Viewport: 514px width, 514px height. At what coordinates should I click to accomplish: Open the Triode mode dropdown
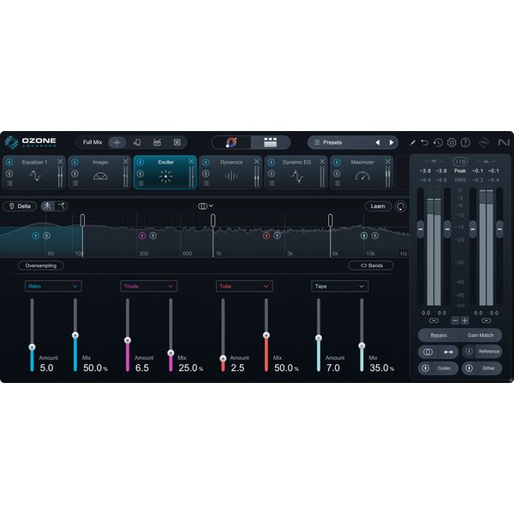pyautogui.click(x=149, y=286)
